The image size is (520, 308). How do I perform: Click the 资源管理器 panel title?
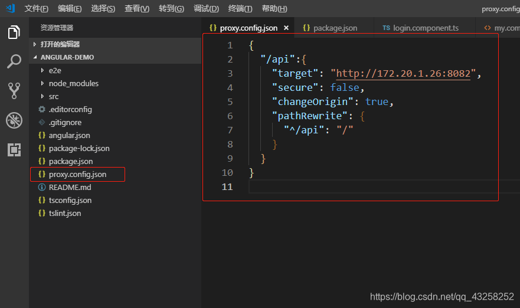click(x=57, y=28)
